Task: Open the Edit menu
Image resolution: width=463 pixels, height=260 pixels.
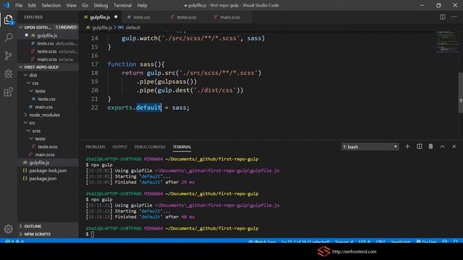Action: coord(32,5)
